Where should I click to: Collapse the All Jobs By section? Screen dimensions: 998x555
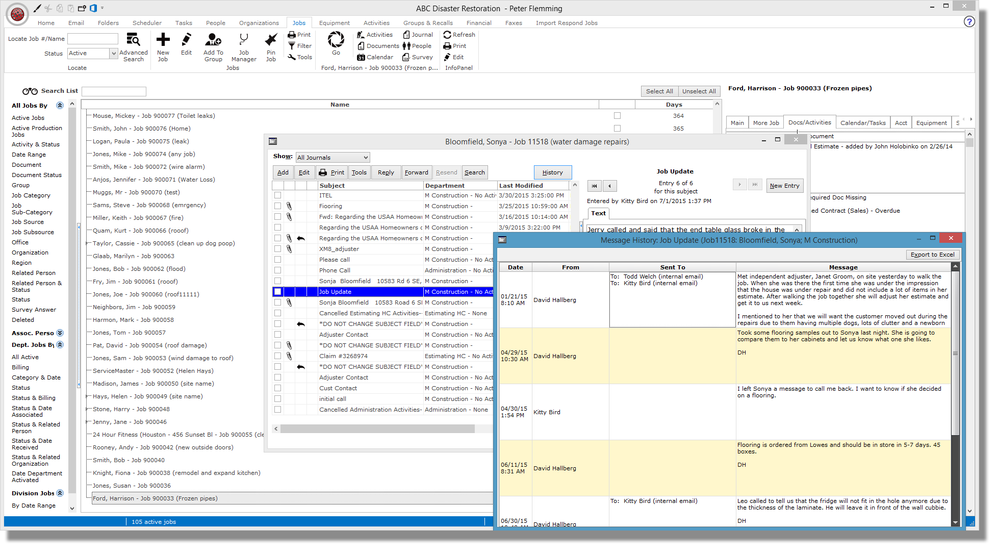pyautogui.click(x=60, y=105)
